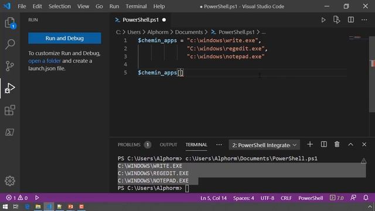Select the TERMINAL panel tab
This screenshot has height=211, width=375.
click(x=196, y=145)
